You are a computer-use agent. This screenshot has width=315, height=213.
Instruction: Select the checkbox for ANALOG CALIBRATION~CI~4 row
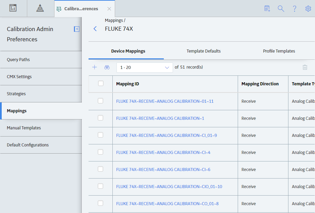[100, 152]
